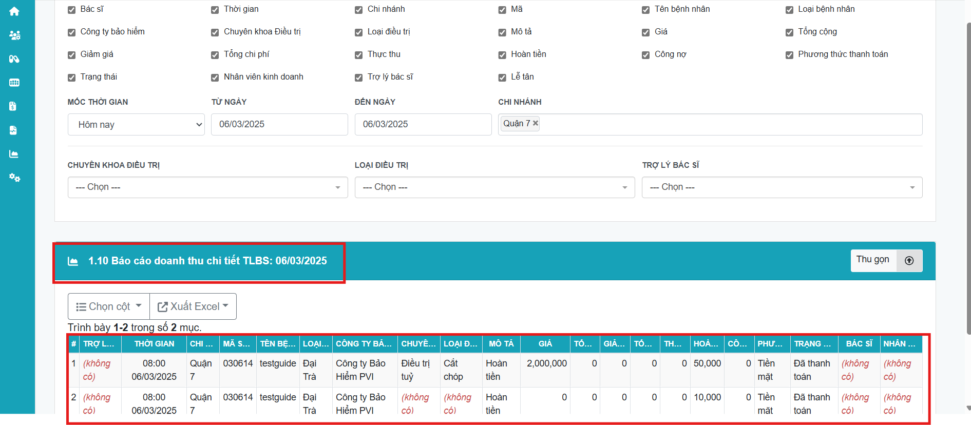Viewport: 971px width, 425px height.
Task: Click the Thu gọn button
Action: [873, 260]
